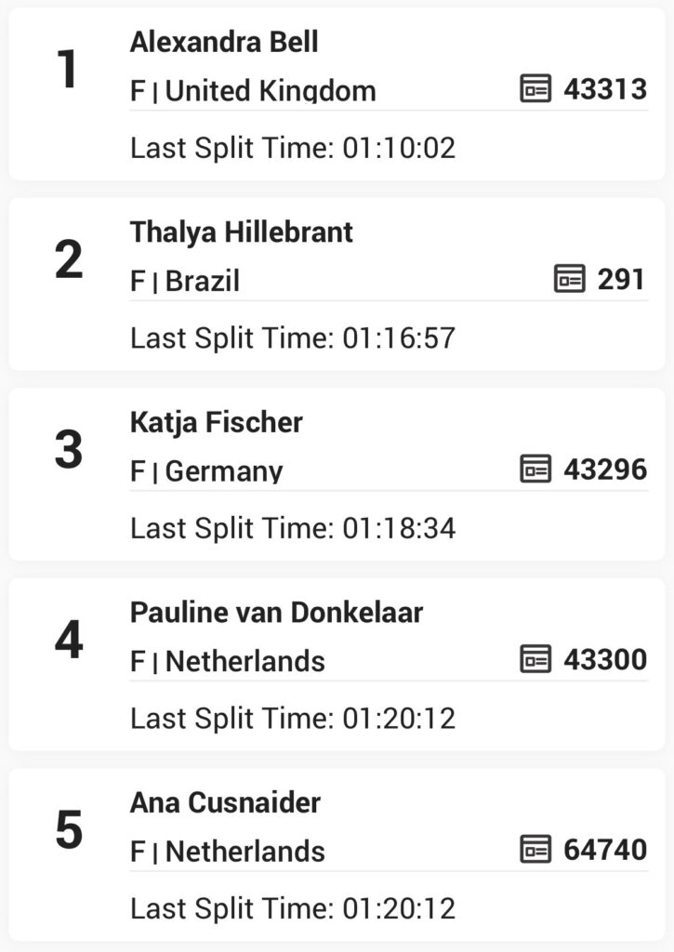View Last Split Time 01:10:02 details
The height and width of the screenshot is (952, 674).
pos(293,148)
